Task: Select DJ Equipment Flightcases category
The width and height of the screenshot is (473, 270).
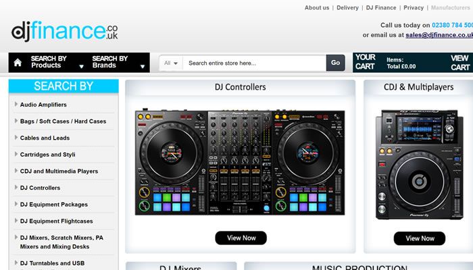Action: click(x=56, y=221)
